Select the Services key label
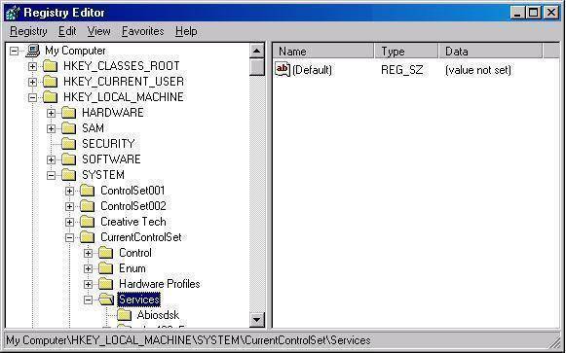The width and height of the screenshot is (566, 353). [x=139, y=300]
